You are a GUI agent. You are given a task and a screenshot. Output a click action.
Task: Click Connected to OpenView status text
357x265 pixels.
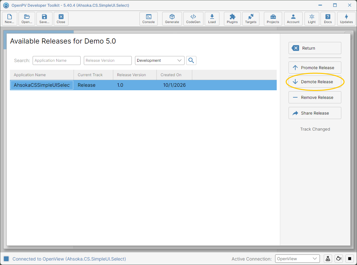click(x=69, y=259)
